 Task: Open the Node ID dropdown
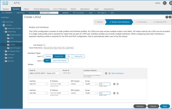click(x=59, y=73)
